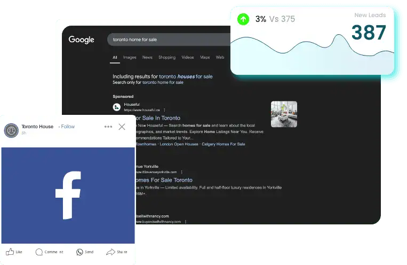Viewport: 407px width, 265px height.
Task: Switch to the Images tab
Action: pyautogui.click(x=130, y=58)
